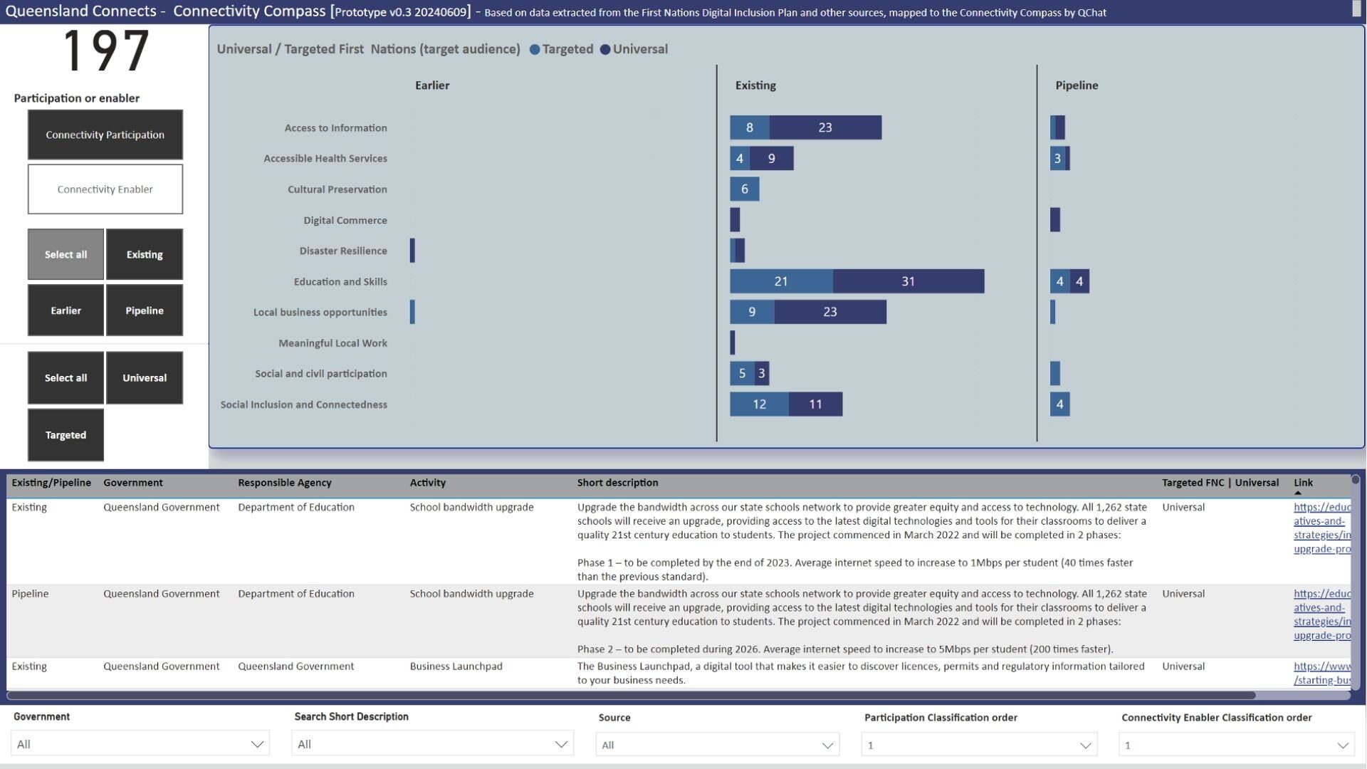This screenshot has width=1367, height=769.
Task: Click the Meaningful Local Work category label
Action: click(332, 343)
